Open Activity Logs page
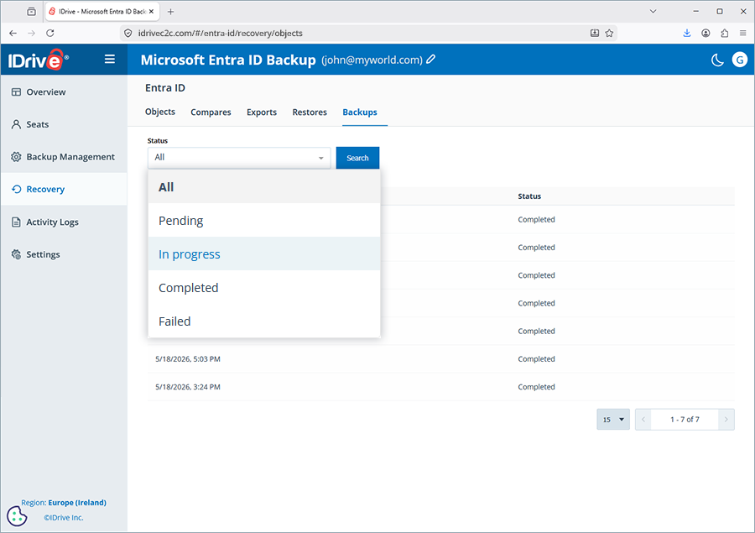The width and height of the screenshot is (755, 533). tap(64, 222)
